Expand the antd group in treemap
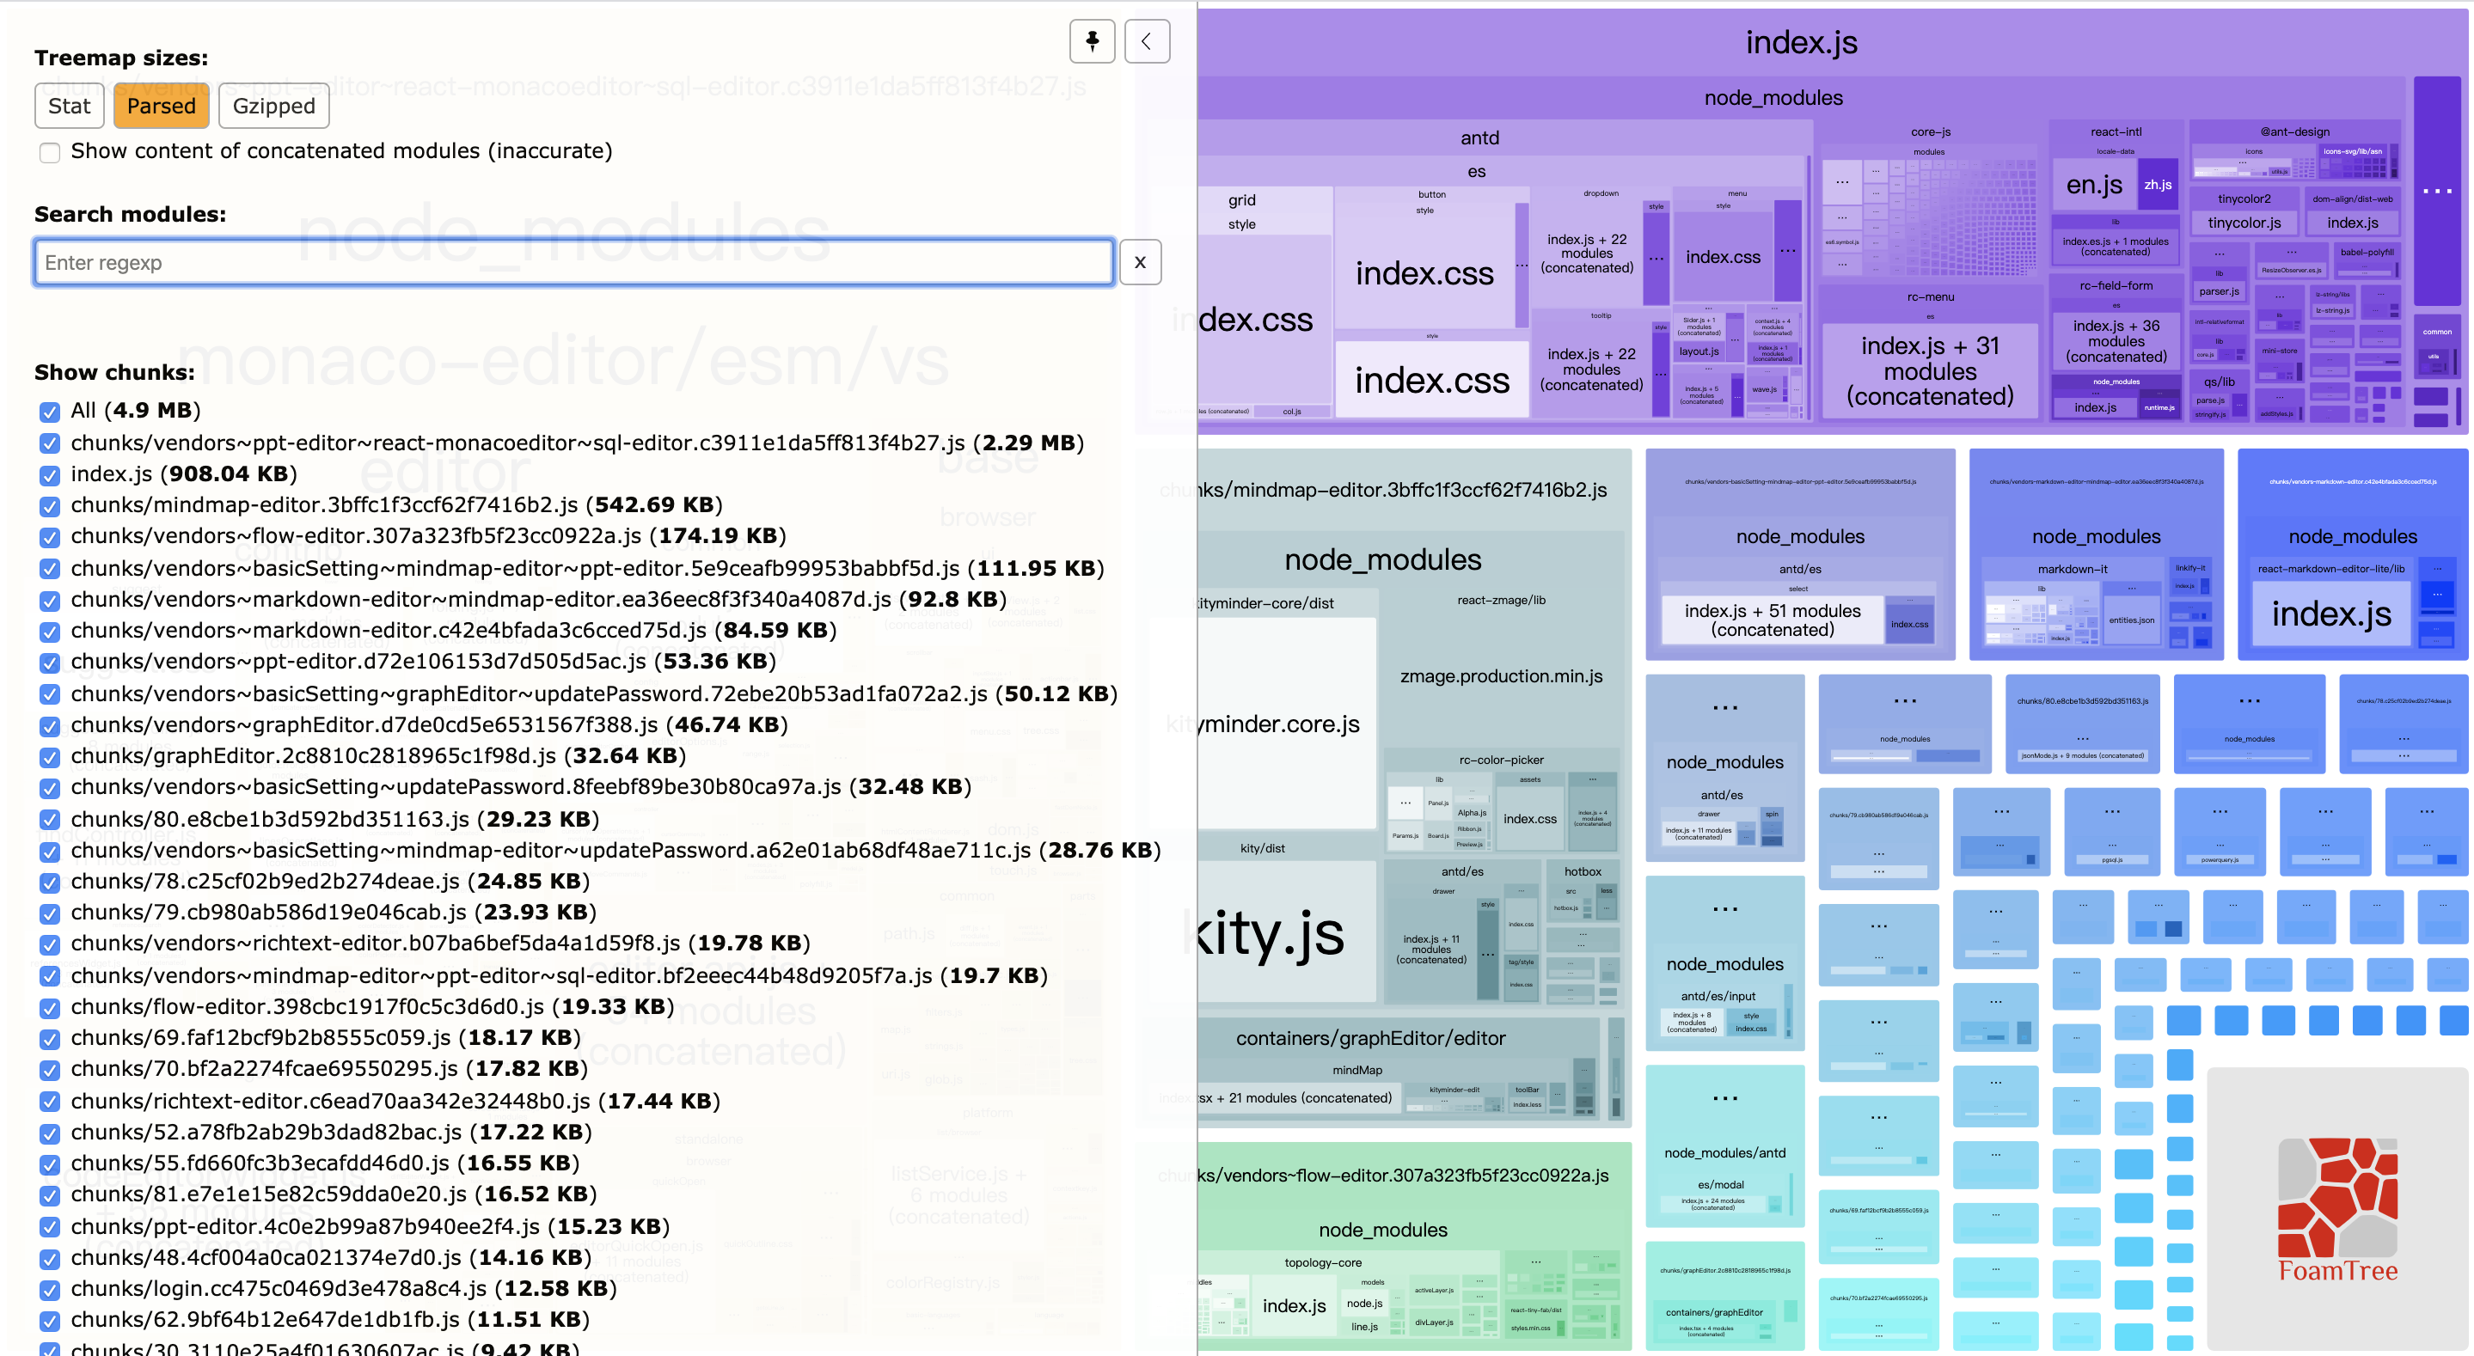The image size is (2474, 1356). (x=1479, y=137)
